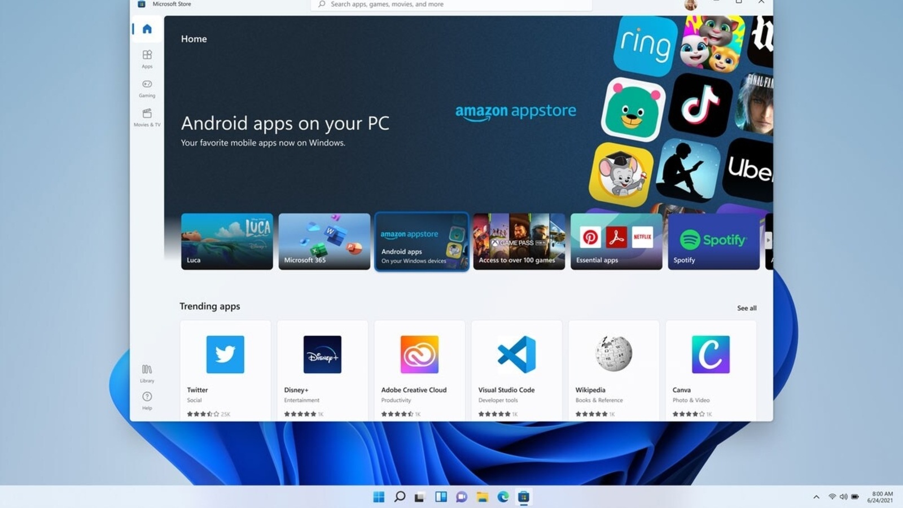Open the TikTok app tile in banner
Image resolution: width=903 pixels, height=508 pixels.
click(x=700, y=104)
